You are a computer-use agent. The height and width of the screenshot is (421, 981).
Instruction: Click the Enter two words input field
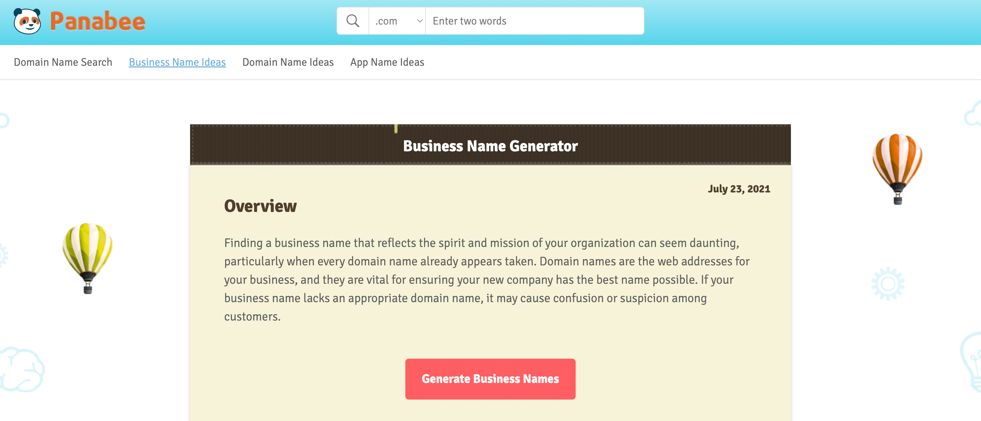pyautogui.click(x=534, y=21)
